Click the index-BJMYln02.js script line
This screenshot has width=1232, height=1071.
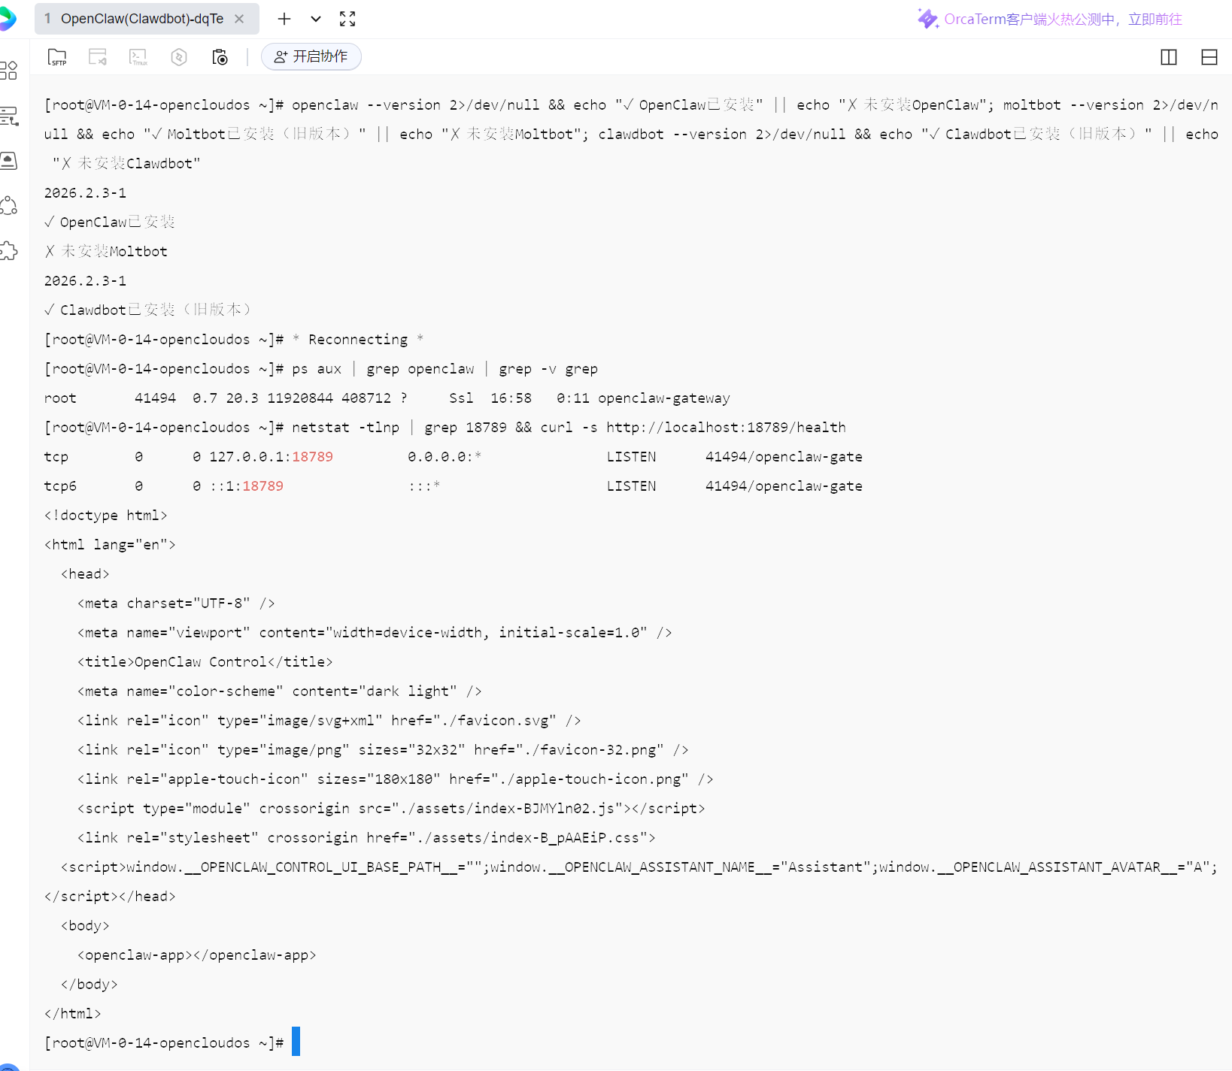[391, 809]
